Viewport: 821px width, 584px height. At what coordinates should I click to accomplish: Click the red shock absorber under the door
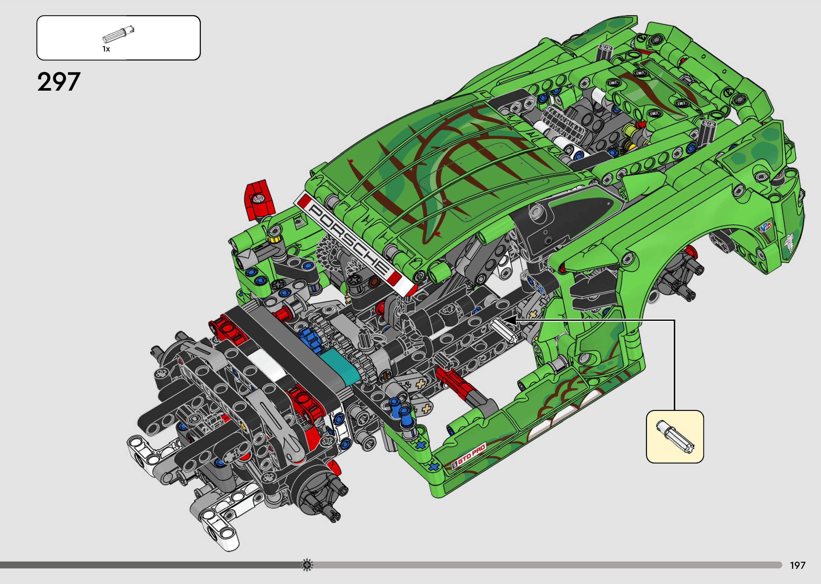[454, 382]
